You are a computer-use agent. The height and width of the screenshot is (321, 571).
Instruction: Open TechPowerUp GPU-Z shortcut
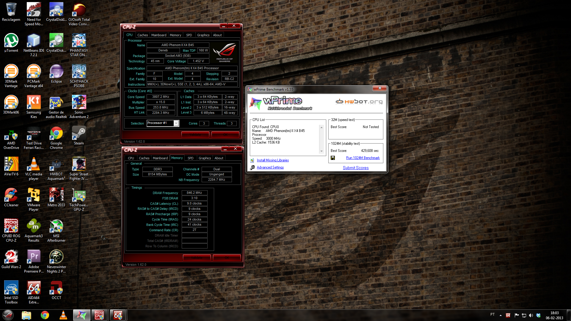point(79,199)
